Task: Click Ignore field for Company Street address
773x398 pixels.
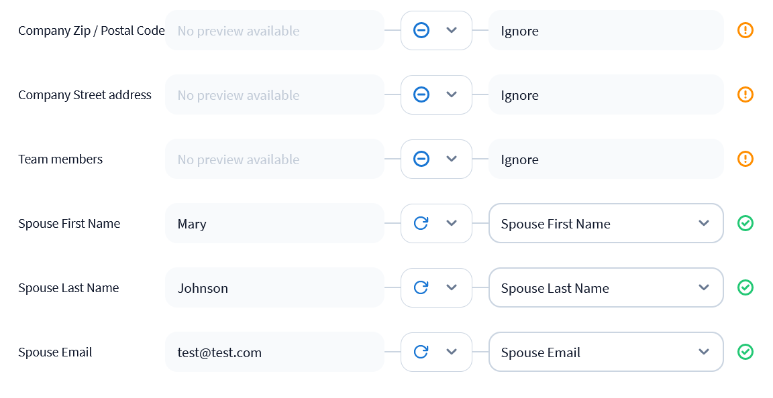Action: [606, 94]
